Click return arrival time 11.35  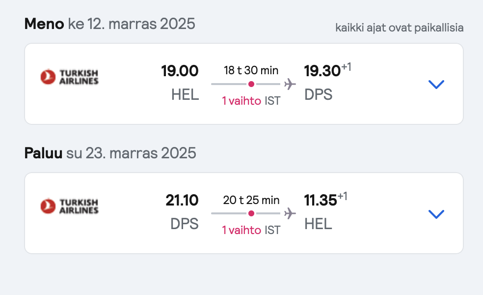coord(321,200)
